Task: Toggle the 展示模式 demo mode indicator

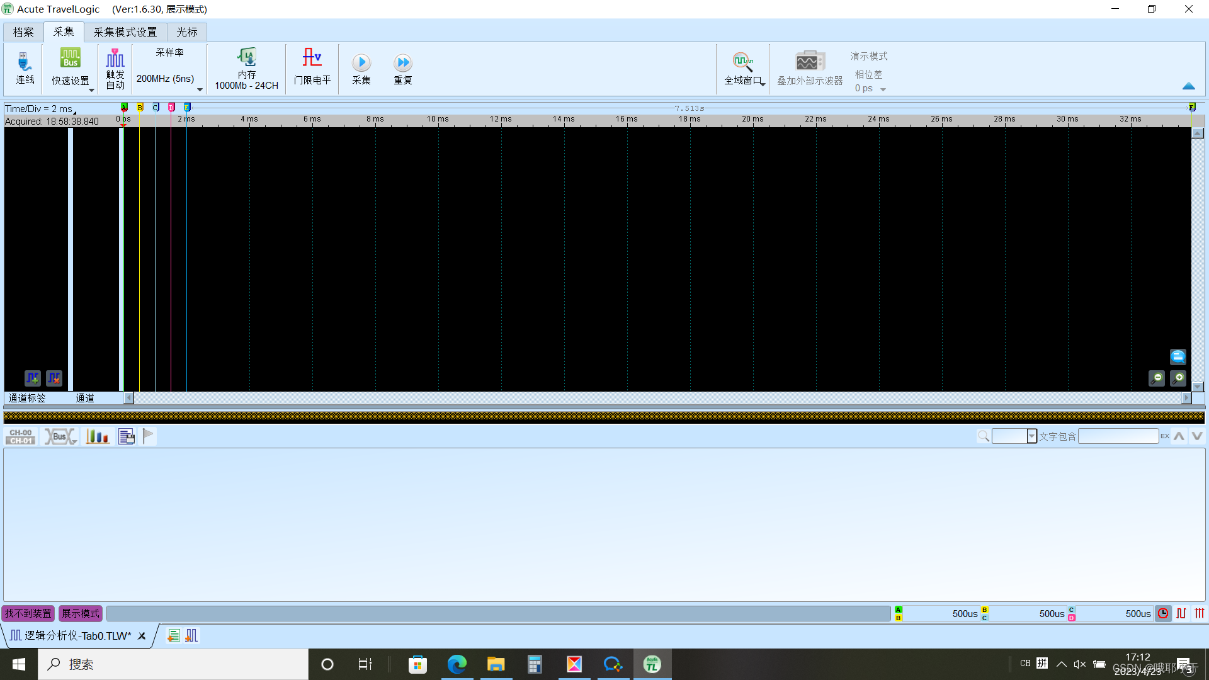Action: (81, 613)
